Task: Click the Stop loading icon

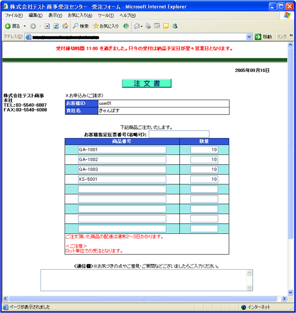Action: click(x=47, y=26)
